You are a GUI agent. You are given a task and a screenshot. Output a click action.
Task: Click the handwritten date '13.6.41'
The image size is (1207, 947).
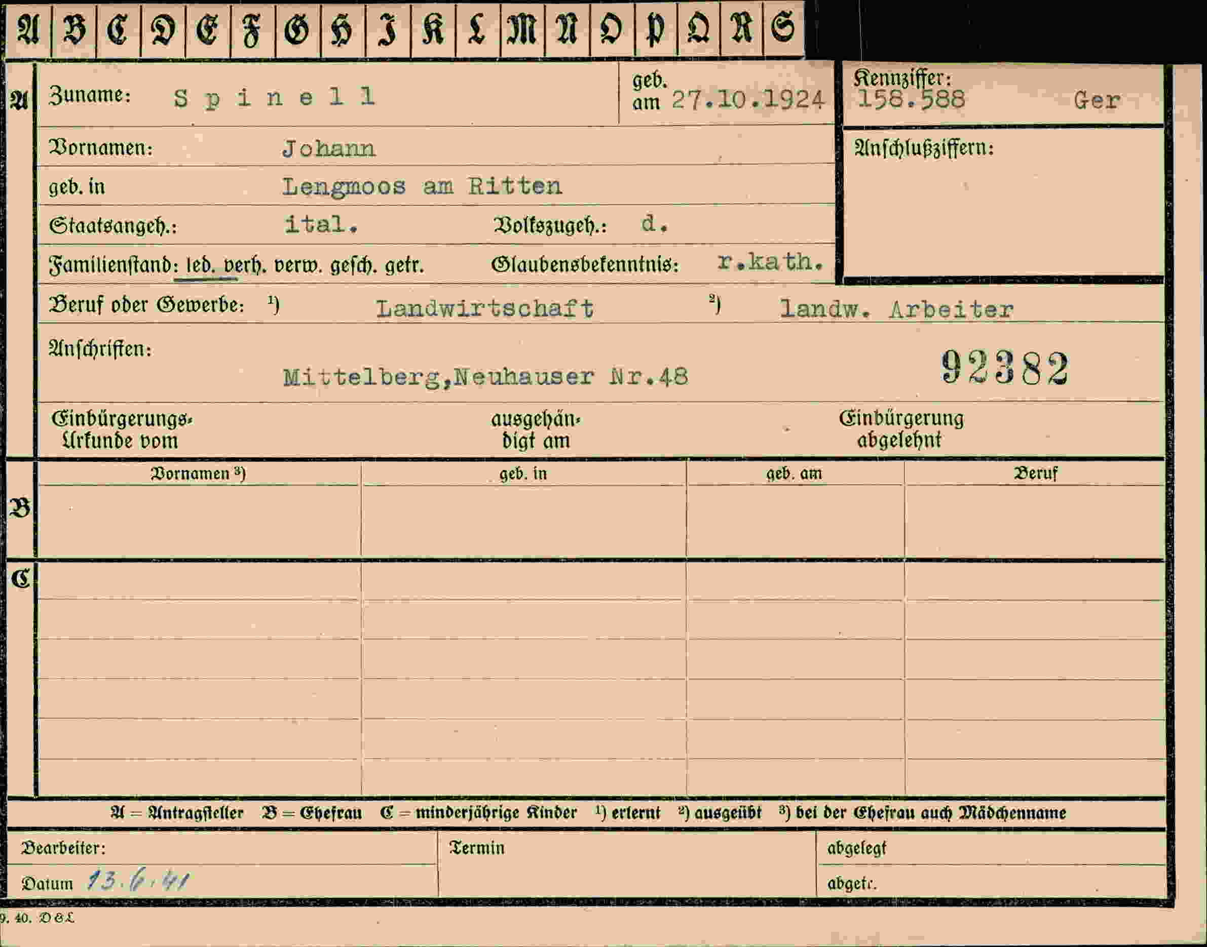(138, 881)
